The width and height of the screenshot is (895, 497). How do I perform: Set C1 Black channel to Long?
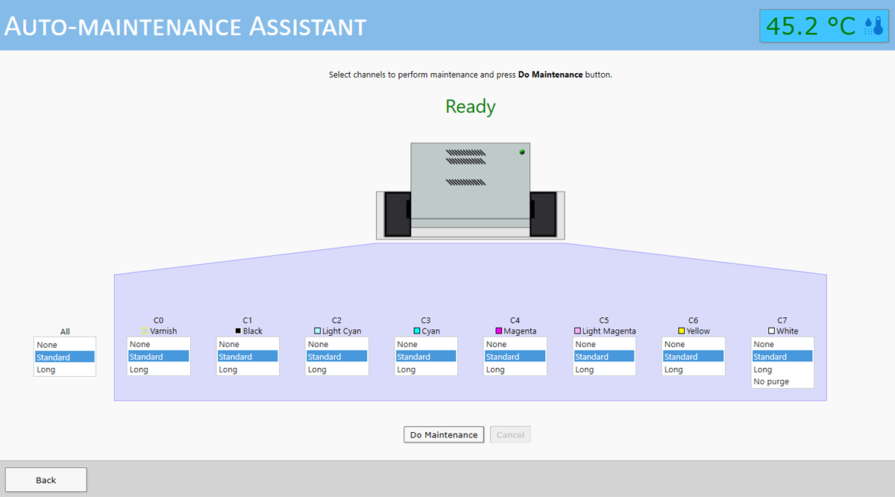[x=248, y=369]
